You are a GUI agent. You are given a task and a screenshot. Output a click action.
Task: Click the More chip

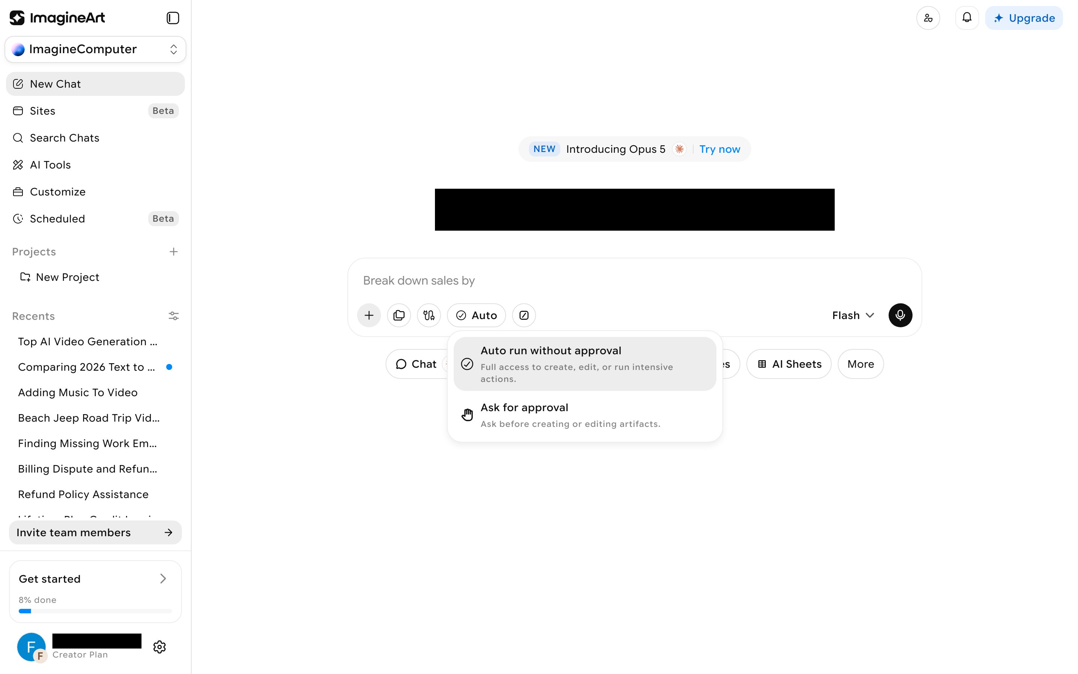tap(860, 364)
